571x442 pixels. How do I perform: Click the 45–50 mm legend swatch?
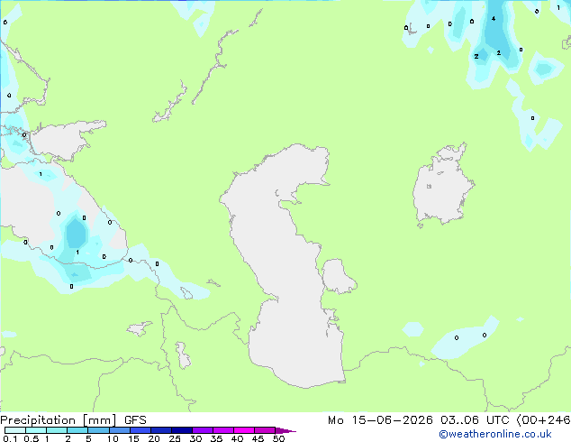point(265,430)
